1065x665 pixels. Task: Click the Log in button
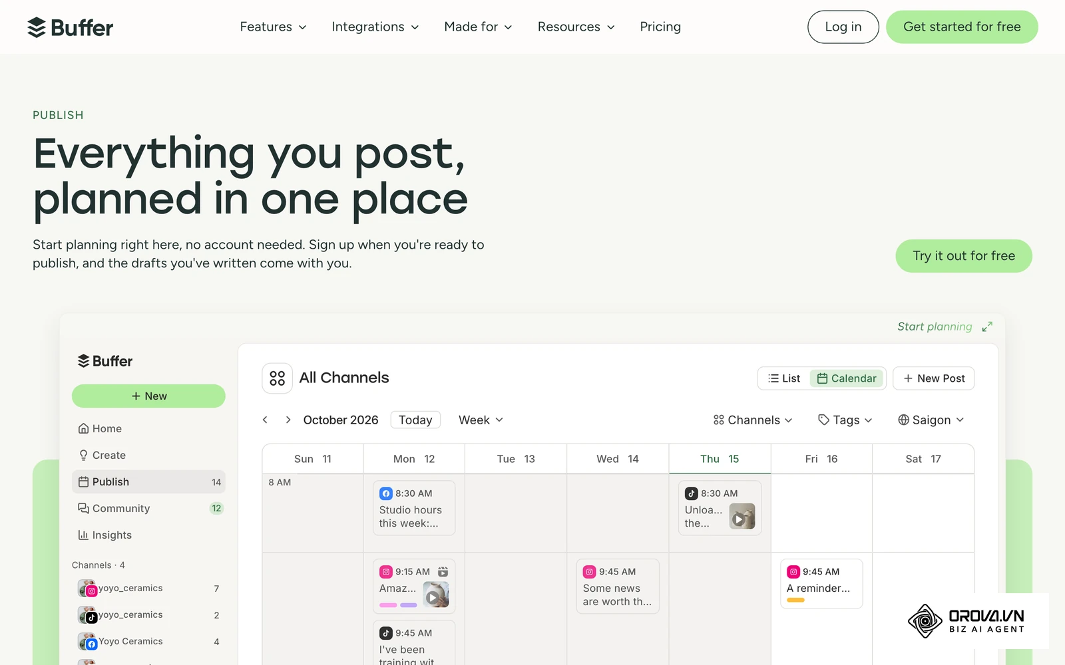pyautogui.click(x=843, y=27)
